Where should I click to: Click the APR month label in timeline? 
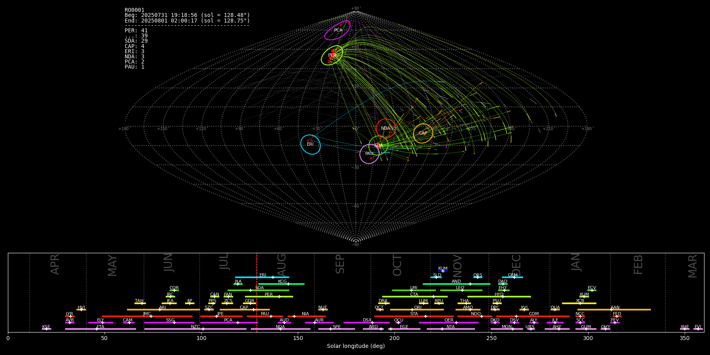pyautogui.click(x=55, y=264)
